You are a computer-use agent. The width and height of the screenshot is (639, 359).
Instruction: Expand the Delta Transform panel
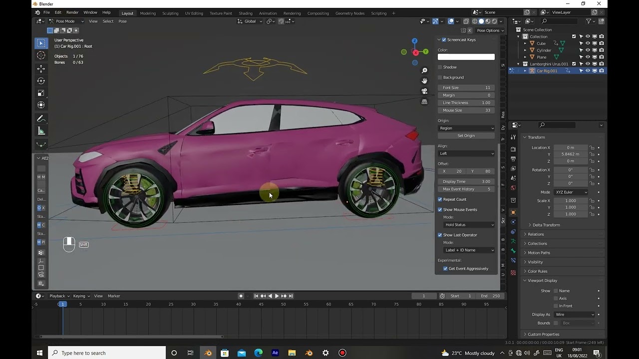click(x=546, y=225)
